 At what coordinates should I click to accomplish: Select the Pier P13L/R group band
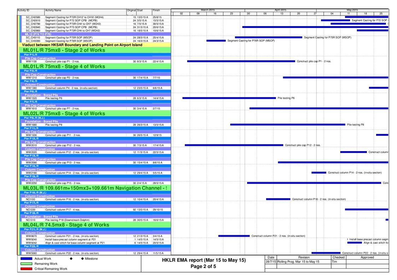[96, 156]
